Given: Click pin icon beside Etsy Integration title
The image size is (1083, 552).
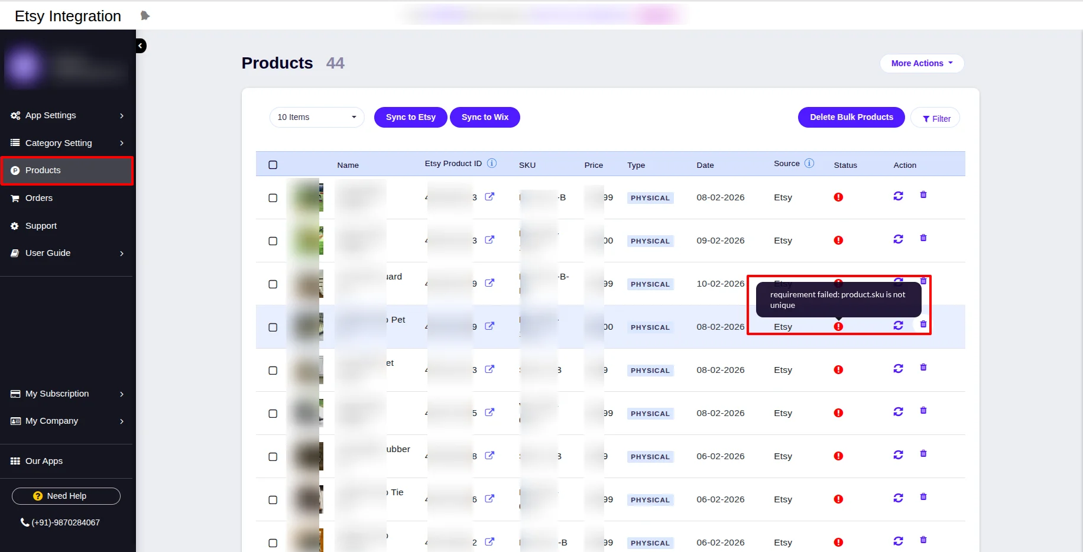Looking at the screenshot, I should pyautogui.click(x=145, y=16).
